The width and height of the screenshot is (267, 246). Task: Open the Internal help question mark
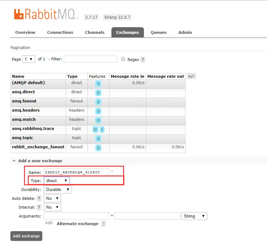click(39, 207)
